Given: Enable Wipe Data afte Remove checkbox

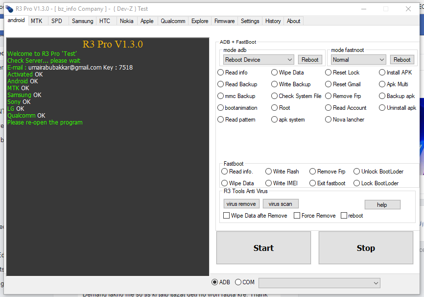Looking at the screenshot, I should pos(256,216).
